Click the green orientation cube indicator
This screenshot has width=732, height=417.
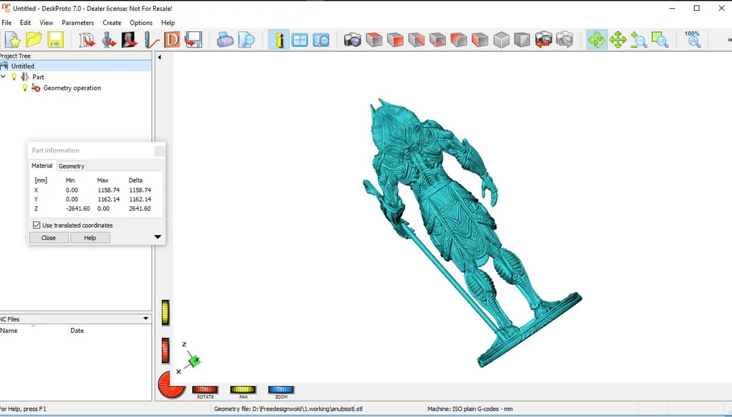[x=195, y=361]
